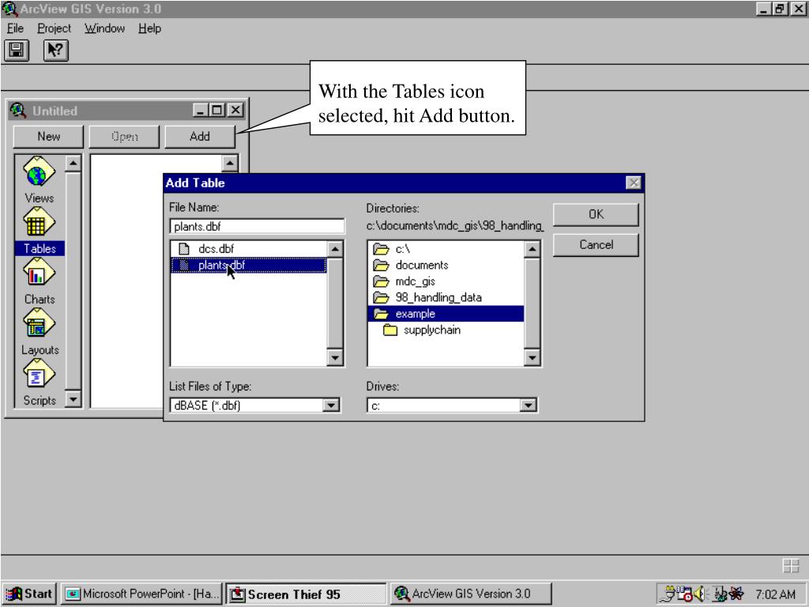Select the example directory entry
809x607 pixels.
tap(446, 314)
